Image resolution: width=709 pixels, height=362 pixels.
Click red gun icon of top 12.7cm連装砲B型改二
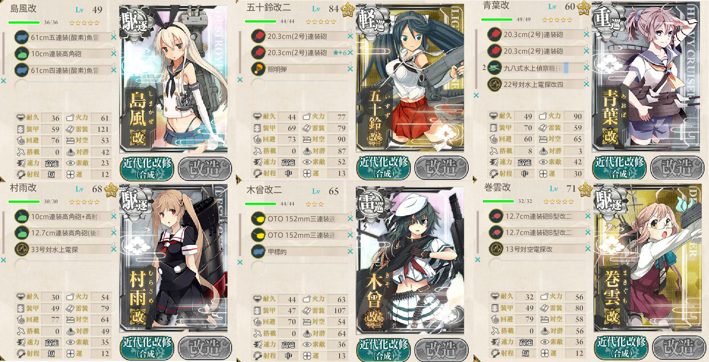click(x=496, y=216)
